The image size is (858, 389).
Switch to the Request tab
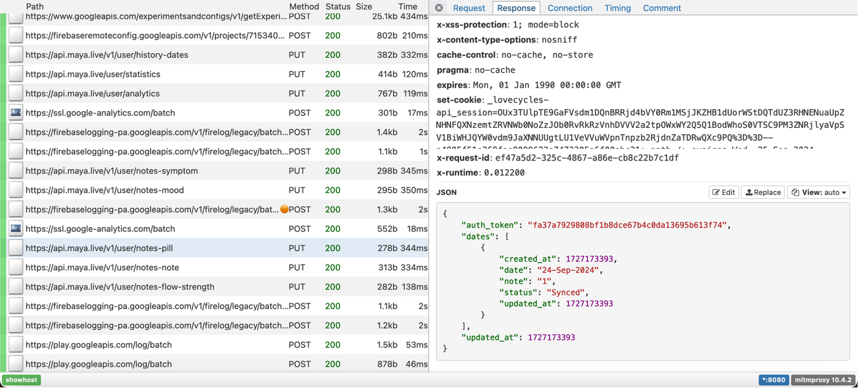469,8
